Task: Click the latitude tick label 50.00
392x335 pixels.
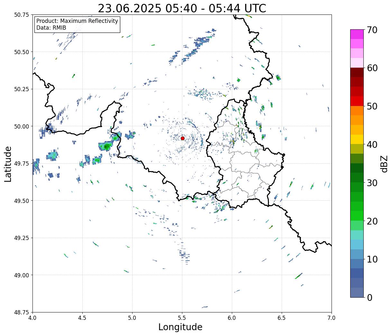Action: [x=22, y=126]
